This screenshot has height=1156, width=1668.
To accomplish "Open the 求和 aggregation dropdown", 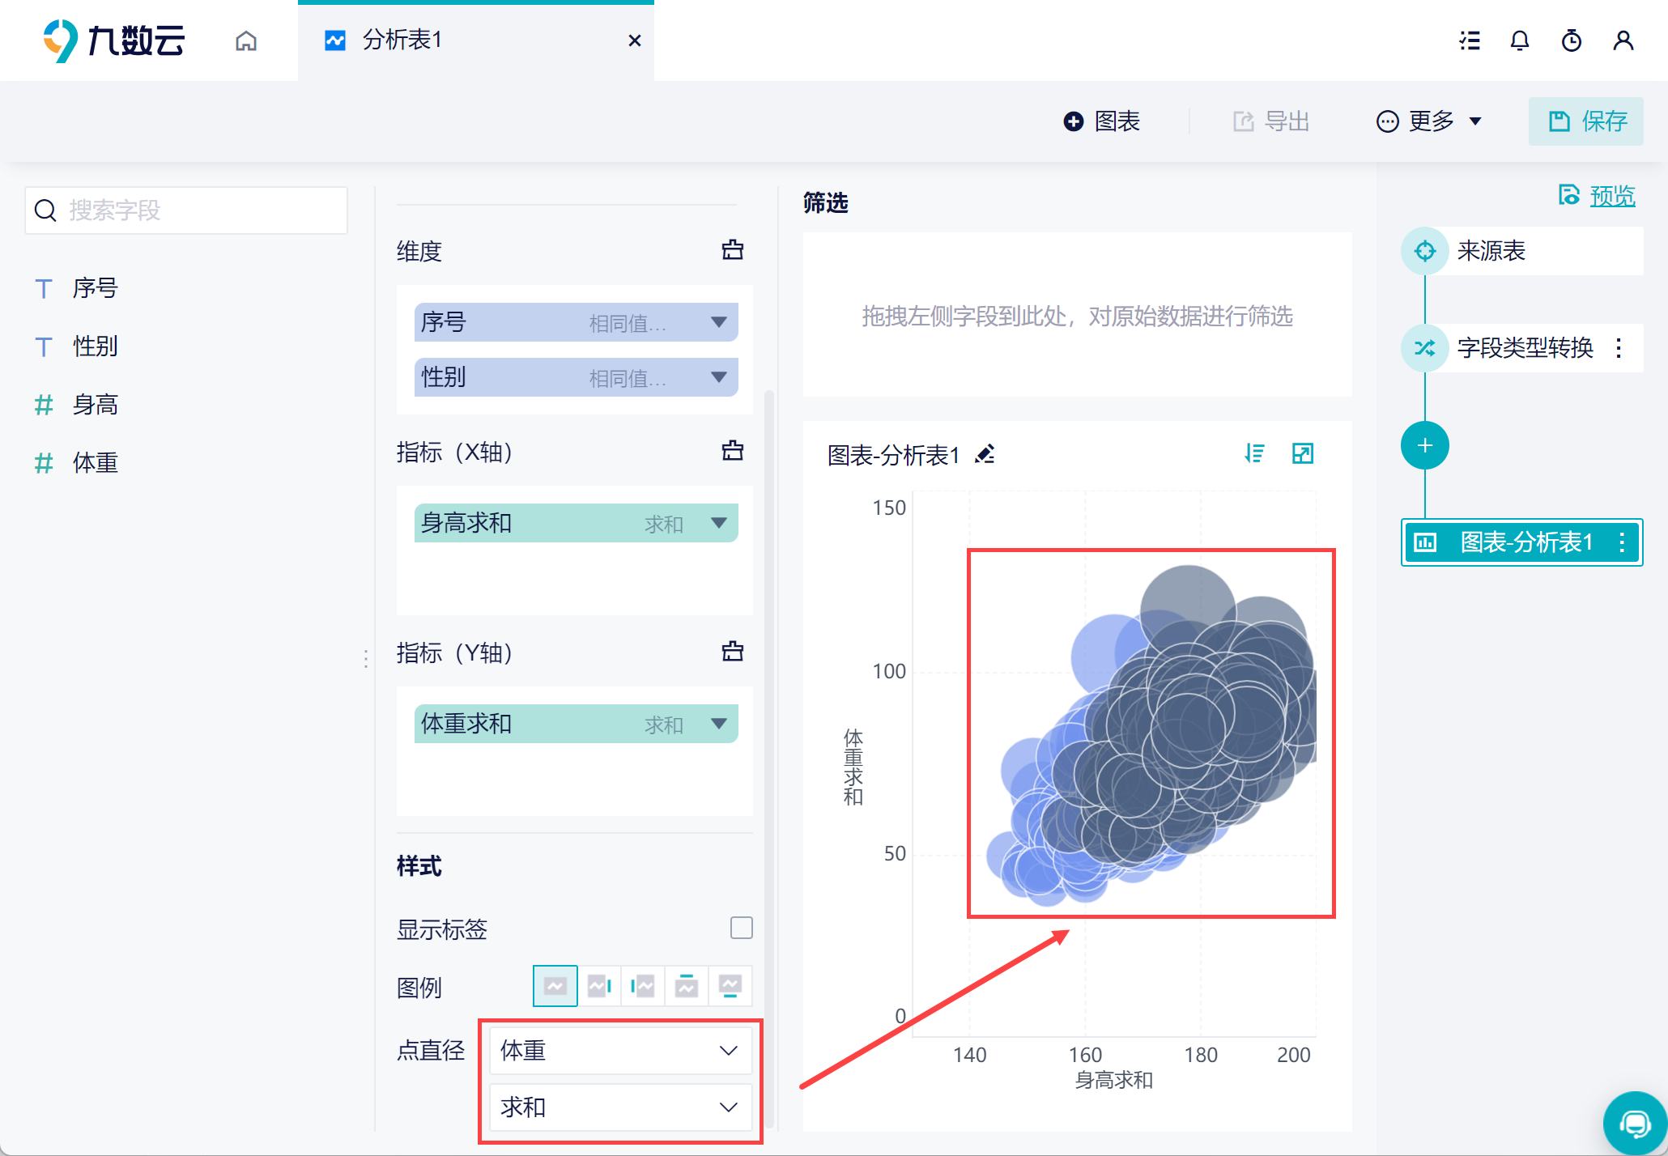I will tap(620, 1107).
